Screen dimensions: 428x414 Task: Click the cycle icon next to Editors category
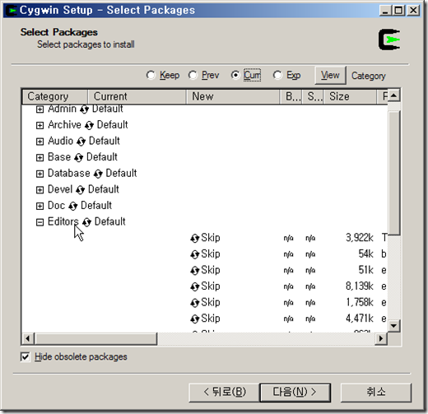coord(86,222)
